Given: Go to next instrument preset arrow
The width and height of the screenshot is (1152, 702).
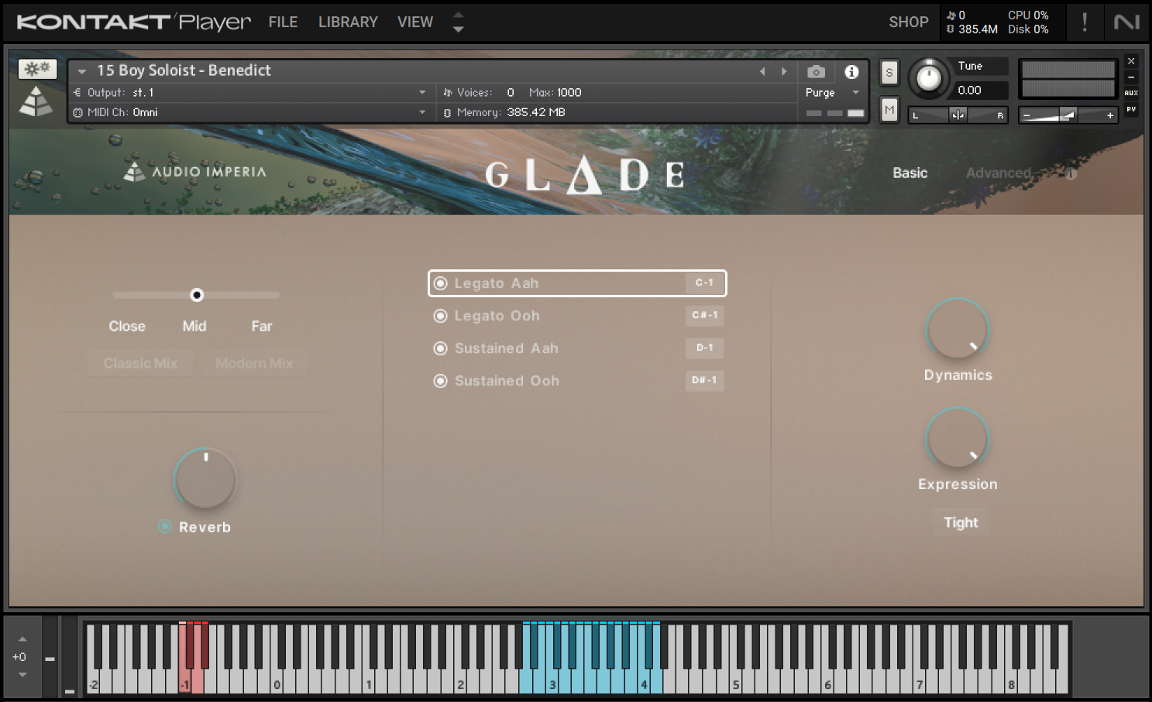Looking at the screenshot, I should pos(784,71).
